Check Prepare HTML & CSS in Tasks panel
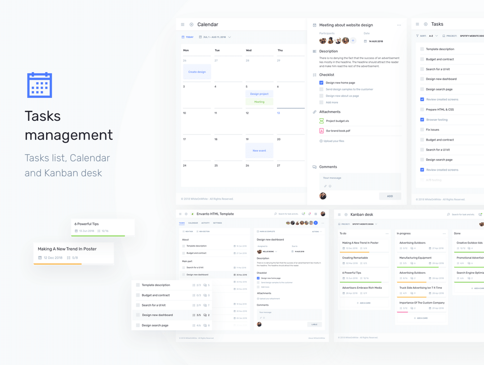Viewport: 484px width, 365px height. (x=422, y=109)
